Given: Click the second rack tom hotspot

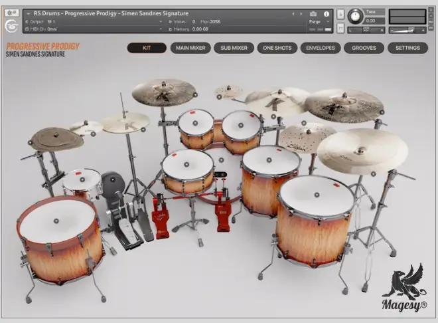Looking at the screenshot, I should (x=240, y=125).
